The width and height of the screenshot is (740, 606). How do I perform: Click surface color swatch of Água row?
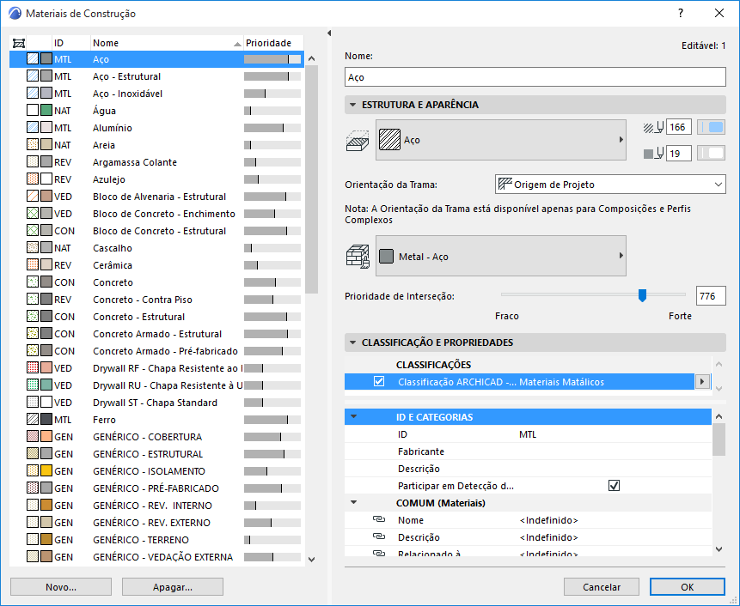(x=46, y=110)
